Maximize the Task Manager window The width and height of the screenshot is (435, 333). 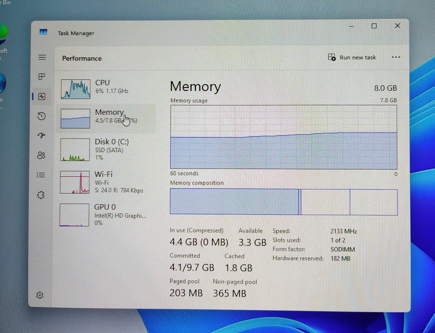(374, 26)
